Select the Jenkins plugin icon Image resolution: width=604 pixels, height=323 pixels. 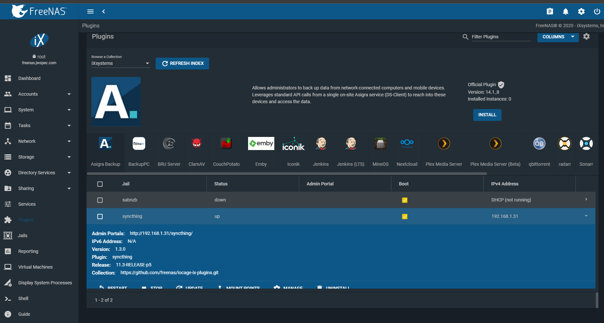click(x=321, y=143)
